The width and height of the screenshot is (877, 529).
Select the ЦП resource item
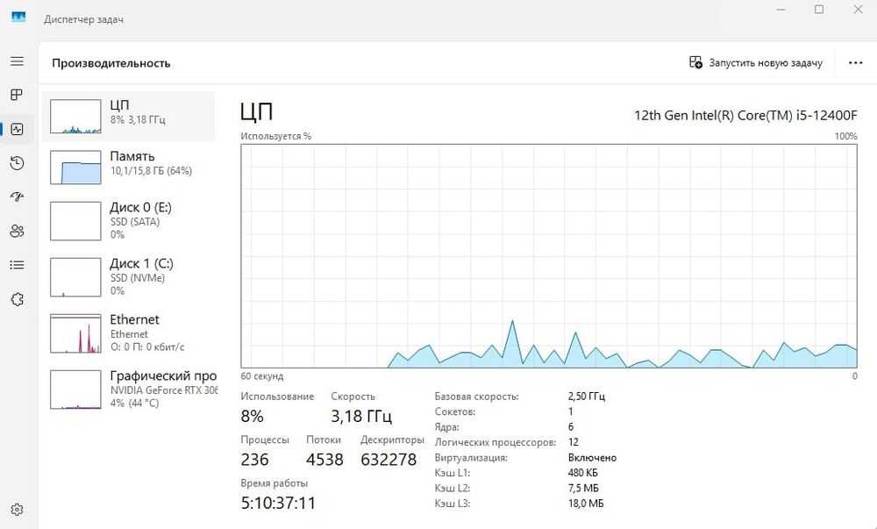(x=129, y=117)
